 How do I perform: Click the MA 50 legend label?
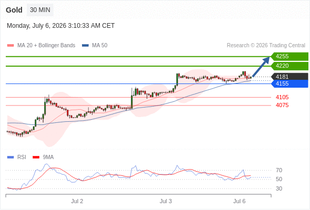100,46
